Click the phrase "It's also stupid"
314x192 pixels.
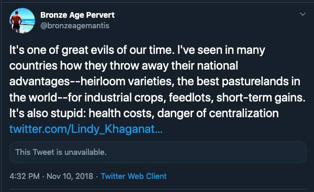click(x=48, y=114)
